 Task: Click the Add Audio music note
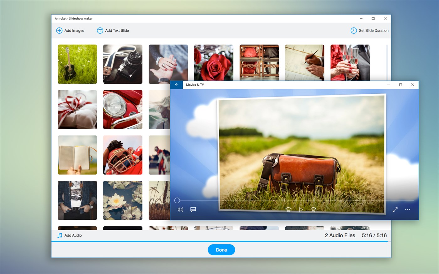coord(60,235)
